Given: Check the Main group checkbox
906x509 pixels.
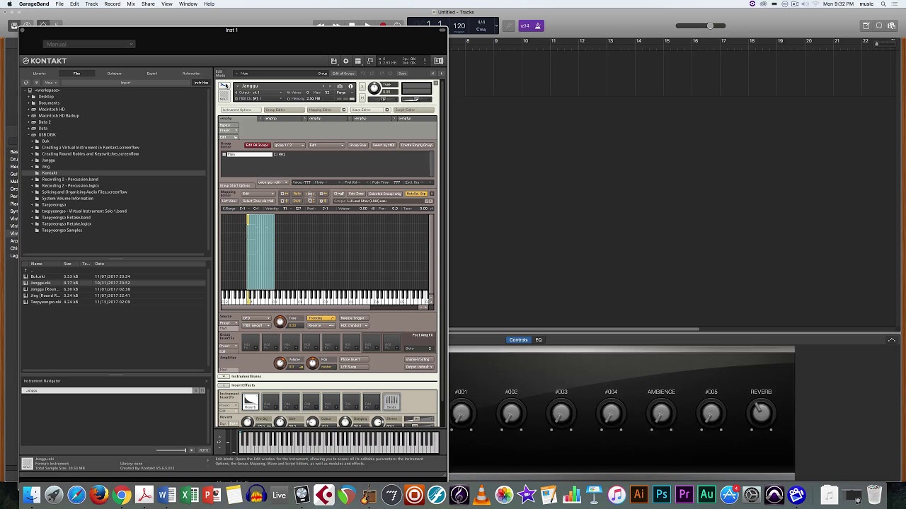Looking at the screenshot, I should (224, 154).
